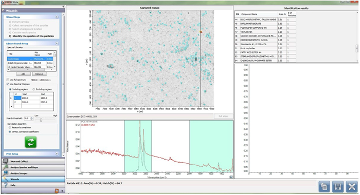Collapse the Library Search Setup section
Image resolution: width=360 pixels, height=195 pixels.
point(57,43)
